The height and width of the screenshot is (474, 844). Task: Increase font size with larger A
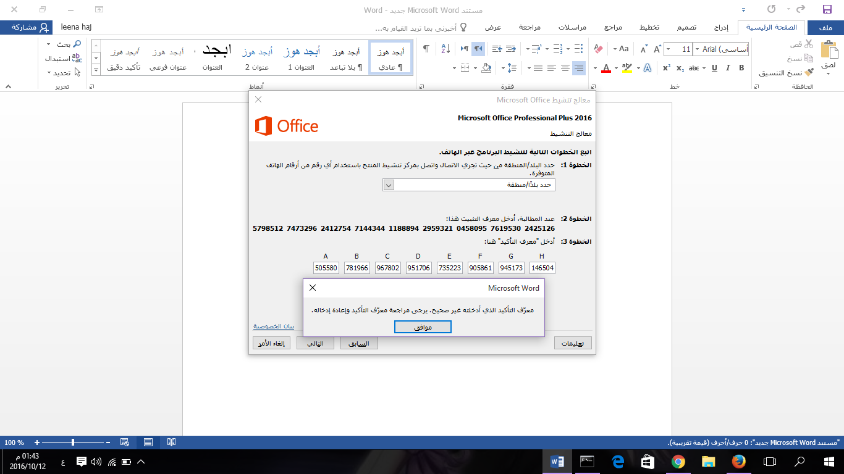(657, 49)
